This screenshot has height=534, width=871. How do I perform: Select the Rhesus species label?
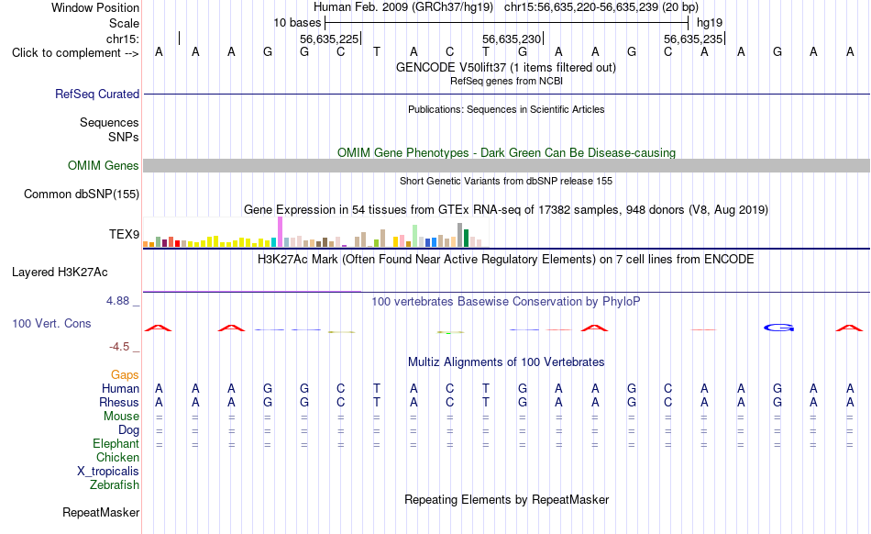pyautogui.click(x=119, y=402)
